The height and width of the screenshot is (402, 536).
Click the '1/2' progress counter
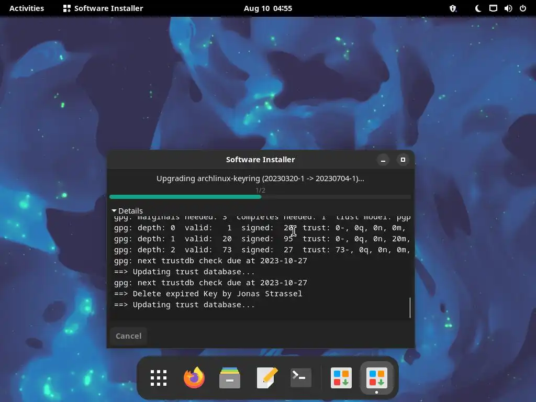tap(260, 190)
